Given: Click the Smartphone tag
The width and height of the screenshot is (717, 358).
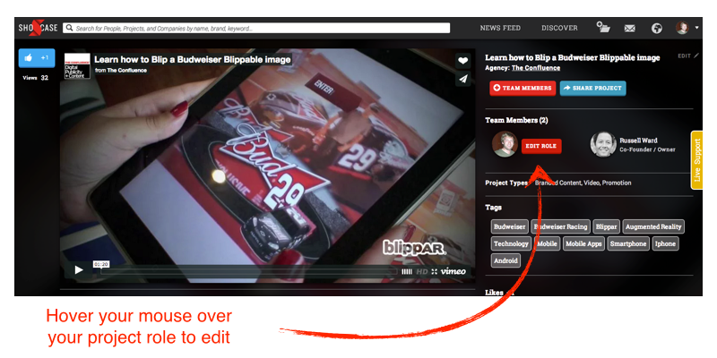Looking at the screenshot, I should pyautogui.click(x=628, y=243).
